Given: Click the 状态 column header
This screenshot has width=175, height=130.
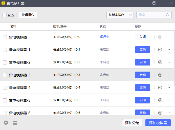Looking at the screenshot, I should pyautogui.click(x=103, y=27).
